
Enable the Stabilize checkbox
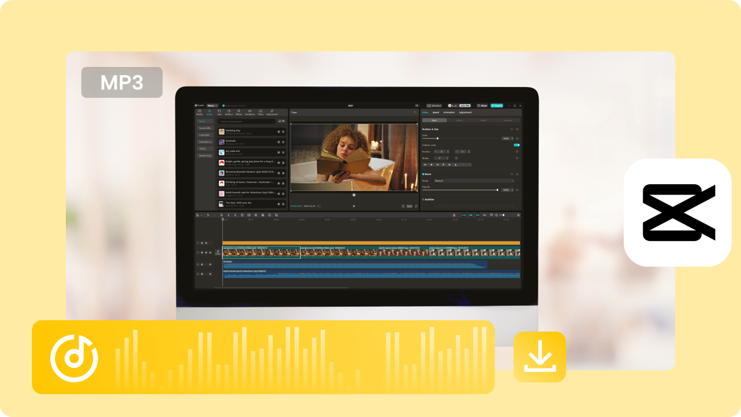click(x=423, y=200)
